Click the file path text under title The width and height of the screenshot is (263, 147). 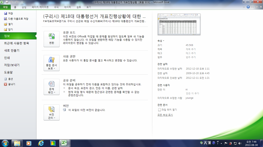point(95,21)
